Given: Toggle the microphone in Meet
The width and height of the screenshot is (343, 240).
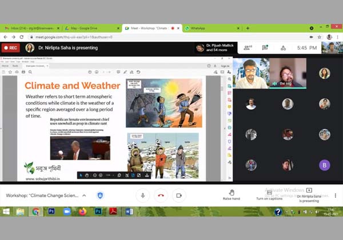Looking at the screenshot, I should [143, 195].
